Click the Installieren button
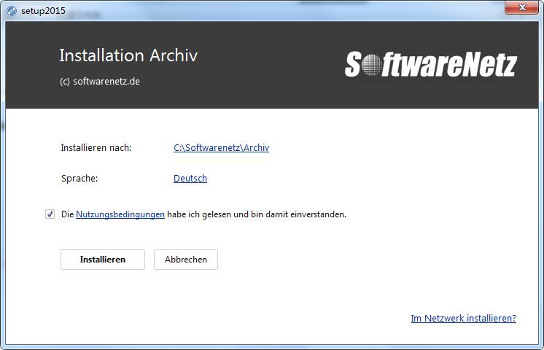This screenshot has width=544, height=350. (103, 260)
